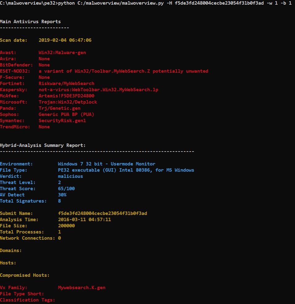Click the Kaspersky: vendor label
295x304 pixels.
14,90
